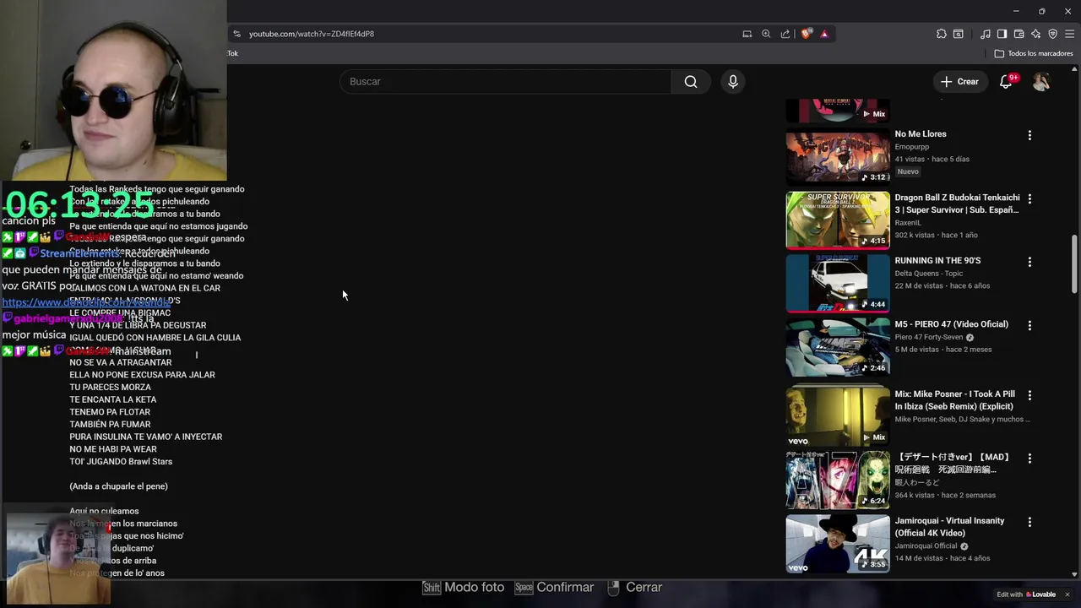
Task: Click lyric line 'TE ENCANTA LA KETA'
Action: [x=113, y=399]
